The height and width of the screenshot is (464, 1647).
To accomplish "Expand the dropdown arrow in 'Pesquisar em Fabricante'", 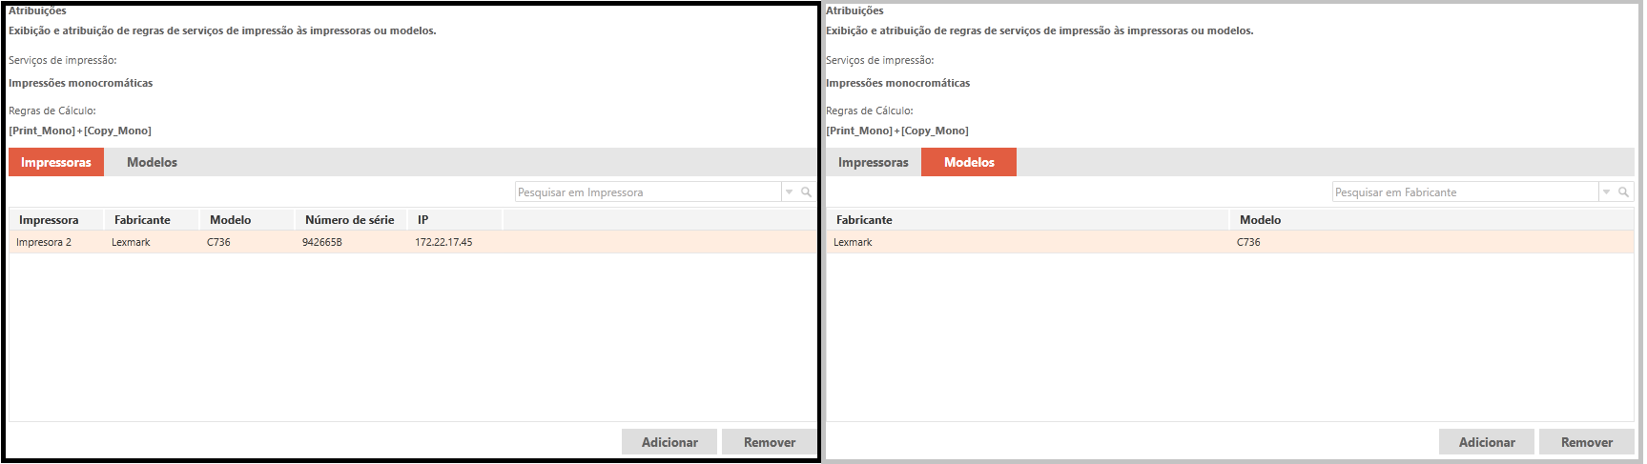I will click(x=1606, y=192).
